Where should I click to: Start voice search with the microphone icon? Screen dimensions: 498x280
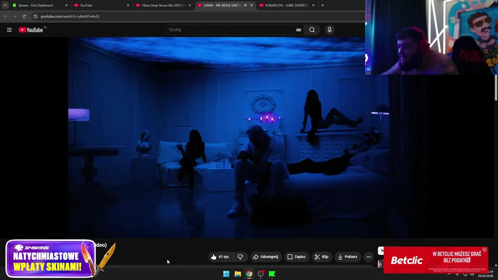(x=330, y=30)
